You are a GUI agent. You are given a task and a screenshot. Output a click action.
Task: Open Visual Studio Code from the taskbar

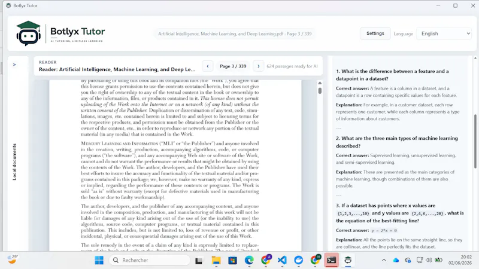(282, 260)
